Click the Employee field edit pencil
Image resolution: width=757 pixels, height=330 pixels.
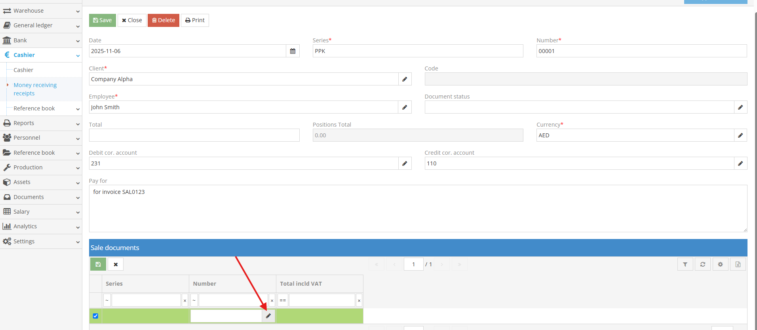(x=405, y=107)
